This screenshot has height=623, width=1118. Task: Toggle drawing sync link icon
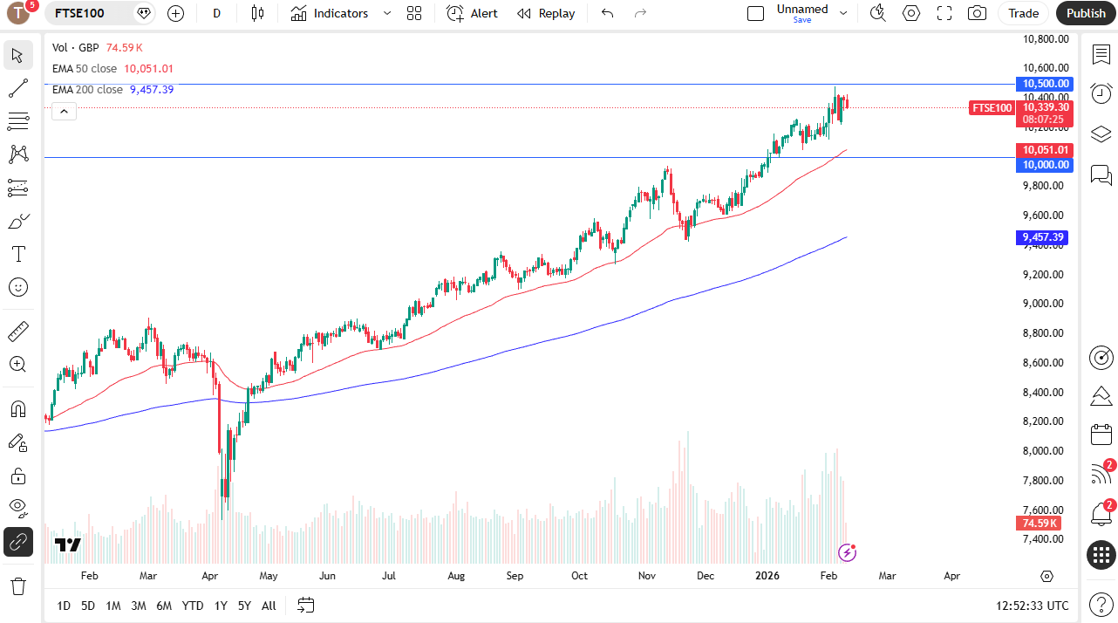pyautogui.click(x=18, y=542)
